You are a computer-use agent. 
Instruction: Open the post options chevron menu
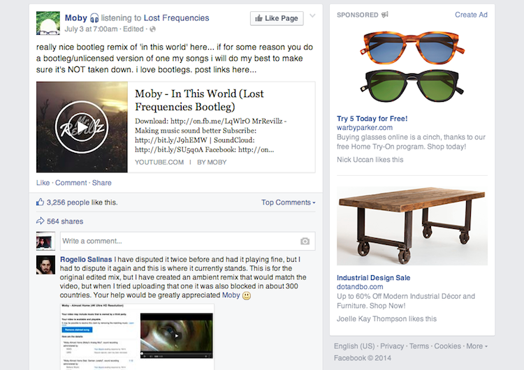coord(312,15)
